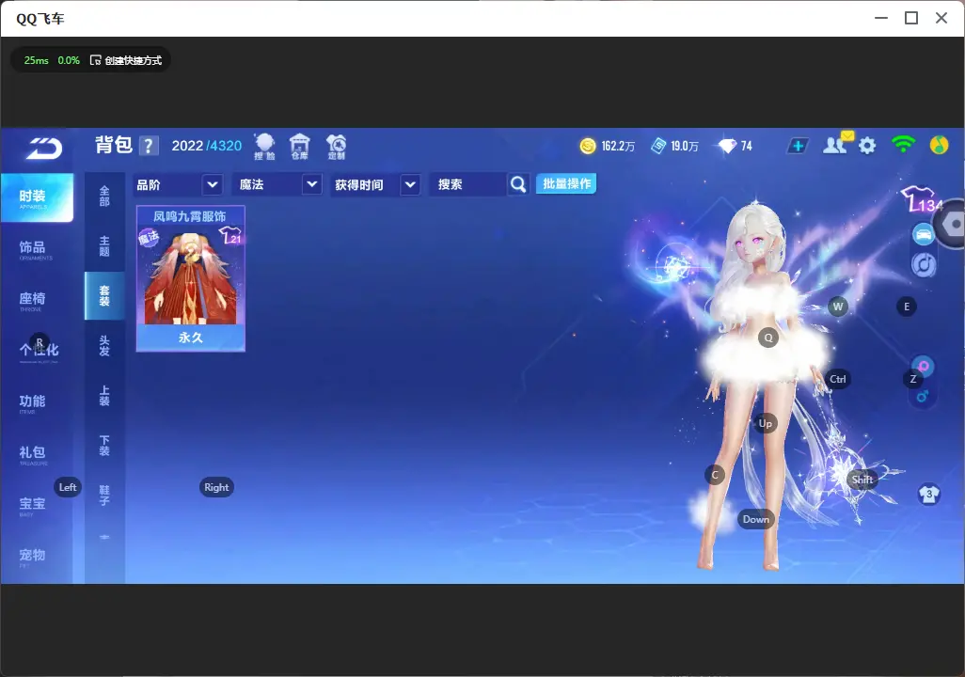Select the 主题 theme subcategory tab
The width and height of the screenshot is (965, 677).
click(104, 246)
